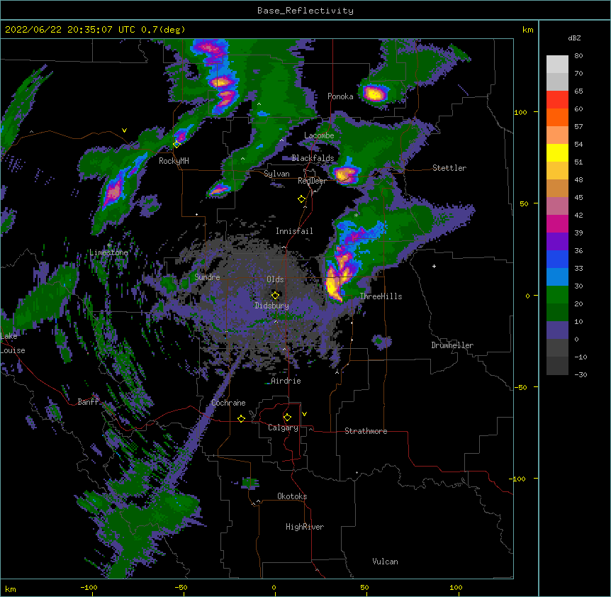Click the yellow diamond marker below Cochrane

tap(241, 418)
